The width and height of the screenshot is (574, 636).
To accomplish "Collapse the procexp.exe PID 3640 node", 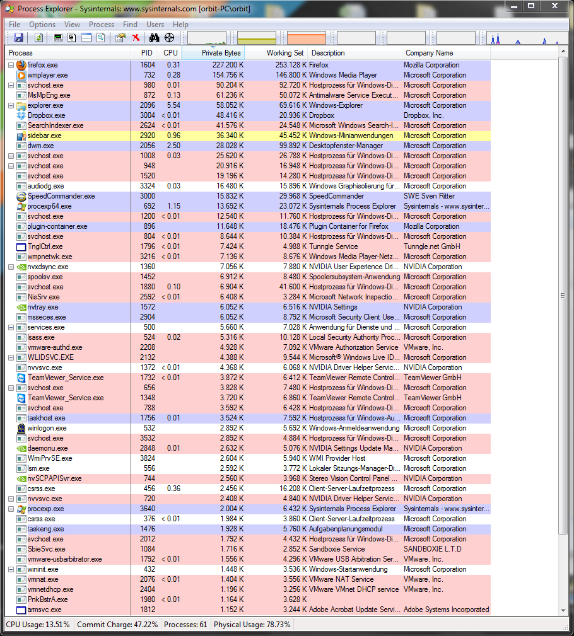I will pos(11,509).
